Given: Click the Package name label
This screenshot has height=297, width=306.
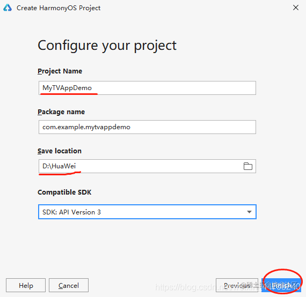Looking at the screenshot, I should [61, 112].
